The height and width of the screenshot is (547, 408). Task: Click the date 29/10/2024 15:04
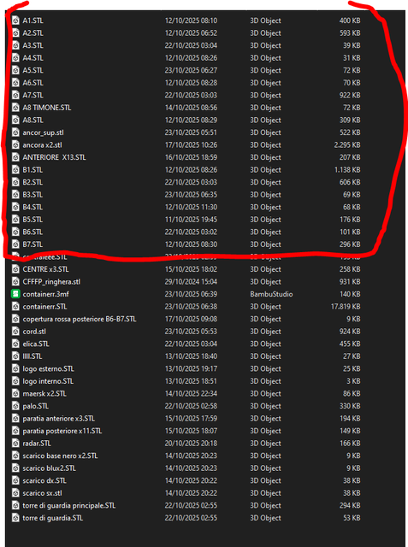[x=191, y=281]
